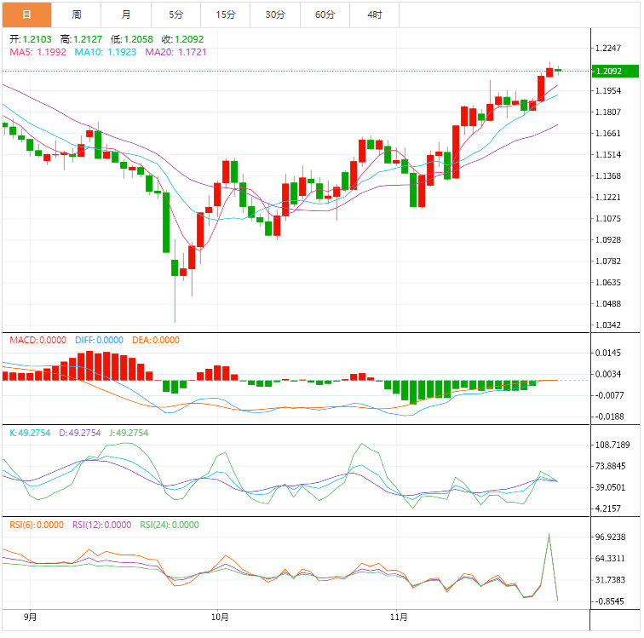Click the 10月 marker on time axis
The width and height of the screenshot is (644, 638).
pyautogui.click(x=219, y=616)
